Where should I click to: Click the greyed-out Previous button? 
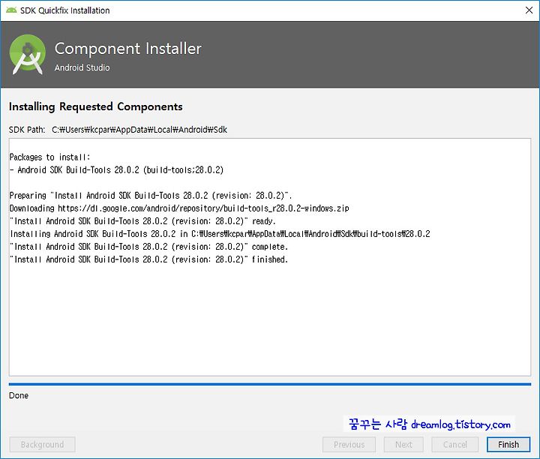(349, 445)
